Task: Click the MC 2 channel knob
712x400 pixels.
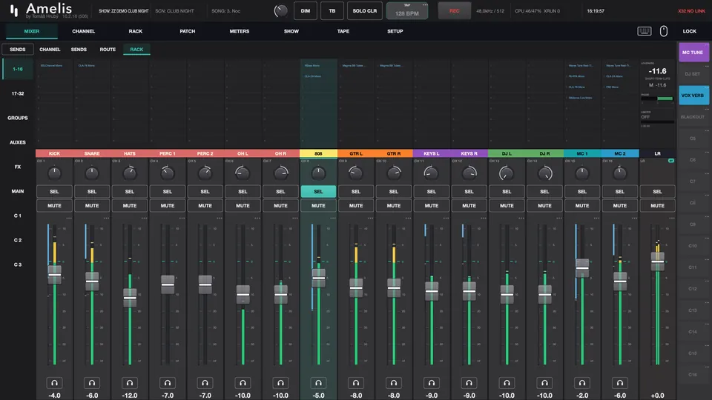Action: click(x=620, y=173)
